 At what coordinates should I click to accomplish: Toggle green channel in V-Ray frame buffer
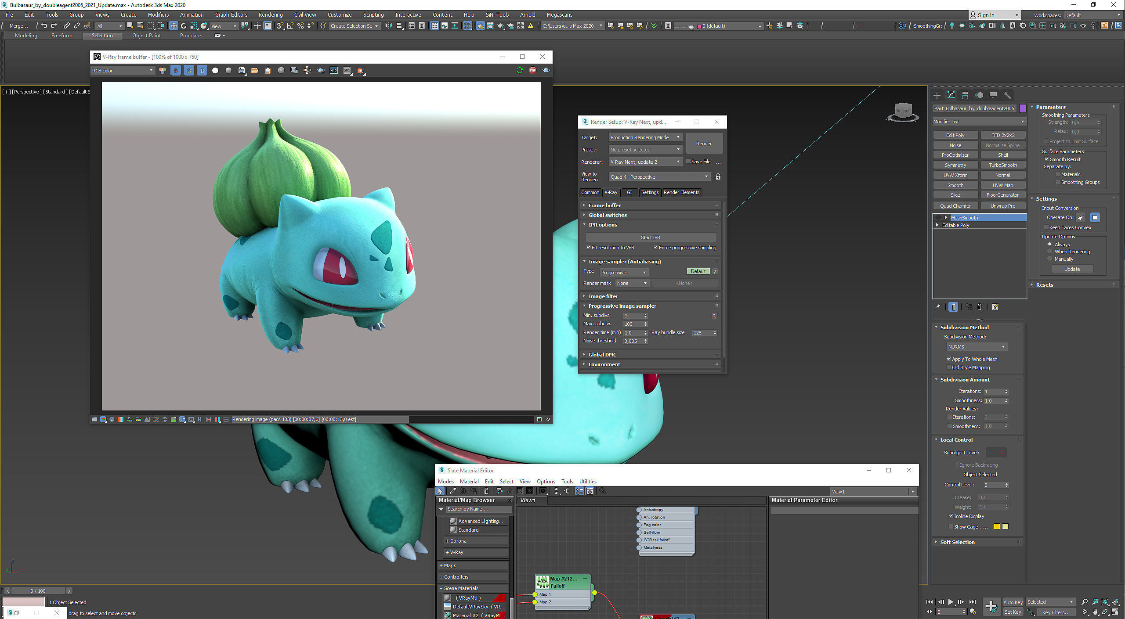point(189,71)
